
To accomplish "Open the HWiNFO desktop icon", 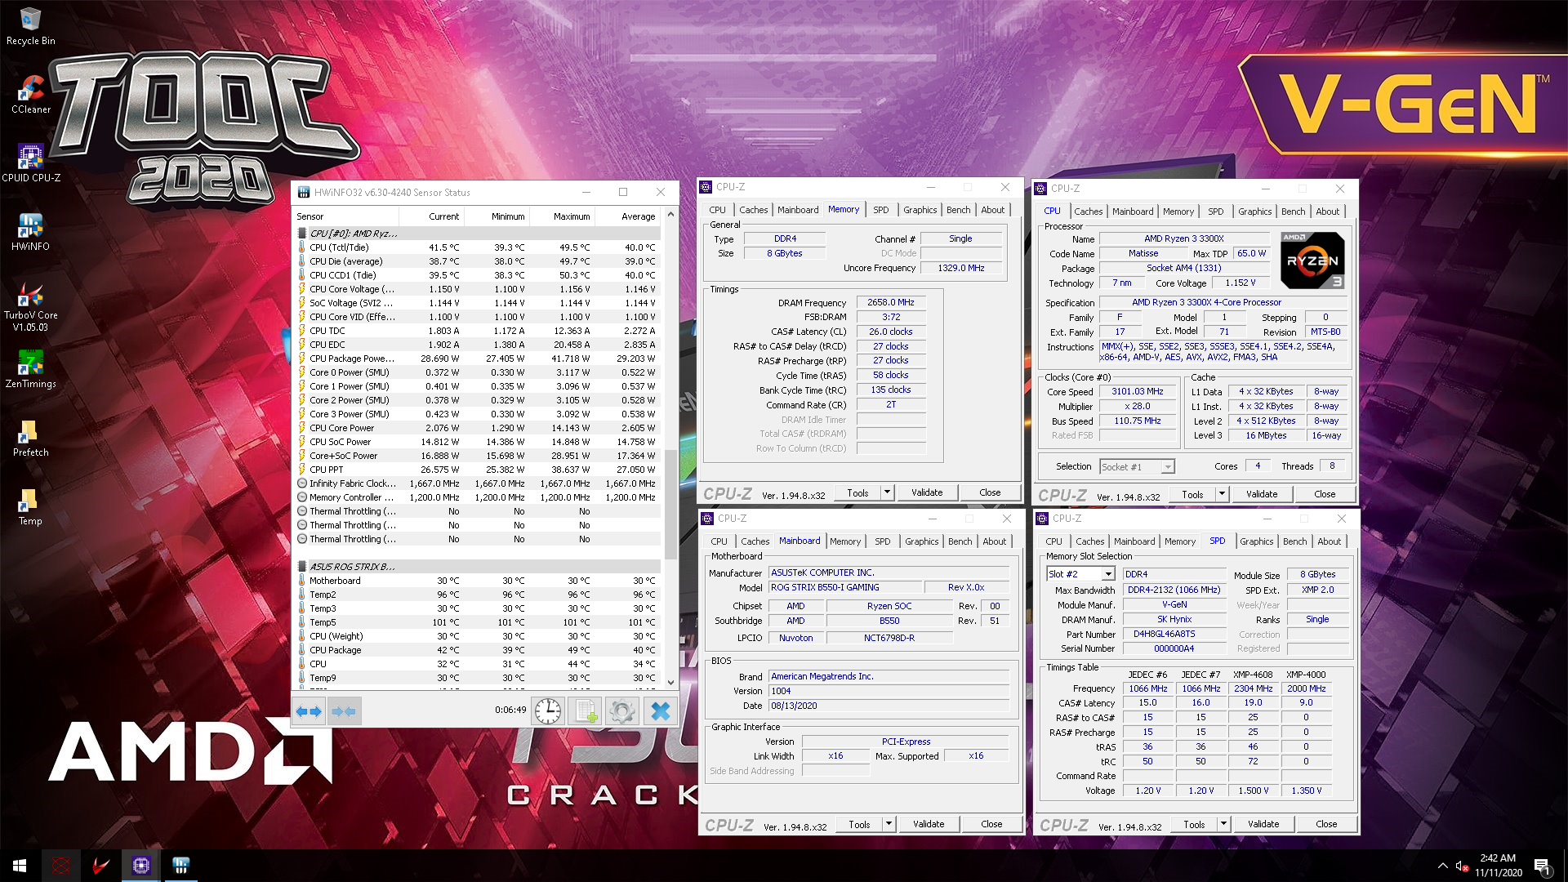I will tap(30, 232).
